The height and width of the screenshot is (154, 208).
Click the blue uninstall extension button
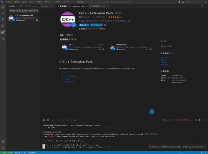pyautogui.click(x=95, y=25)
